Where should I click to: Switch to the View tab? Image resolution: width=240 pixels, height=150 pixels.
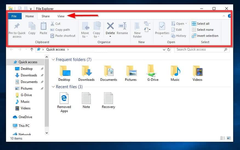(x=61, y=16)
